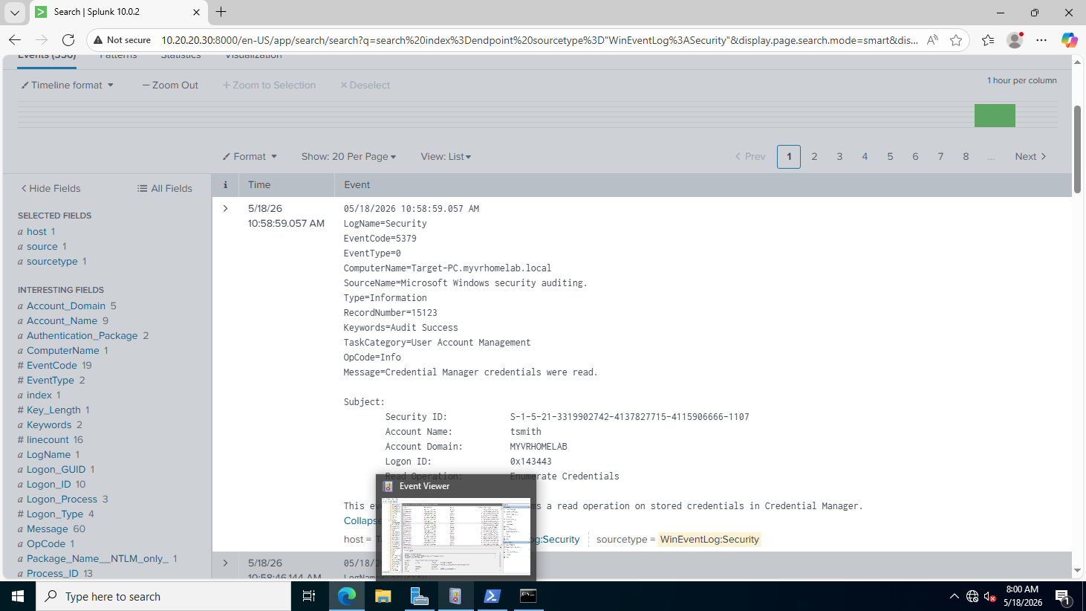Screen dimensions: 1086x611
Task: Click taskbar search box
Action: click(x=163, y=596)
